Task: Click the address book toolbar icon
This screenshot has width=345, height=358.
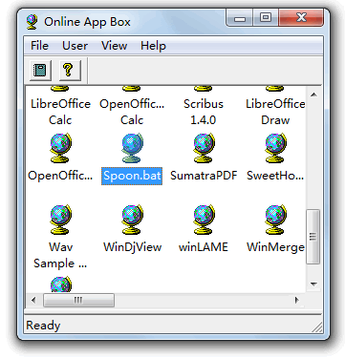Action: tap(40, 70)
